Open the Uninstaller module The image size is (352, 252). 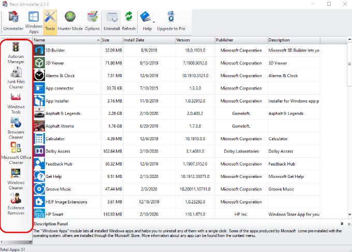13,21
